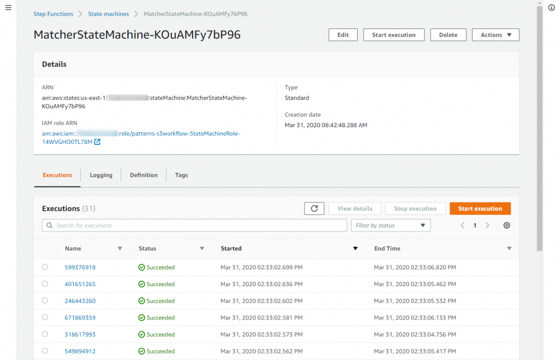Select execution 671869359 radio button

(x=45, y=317)
